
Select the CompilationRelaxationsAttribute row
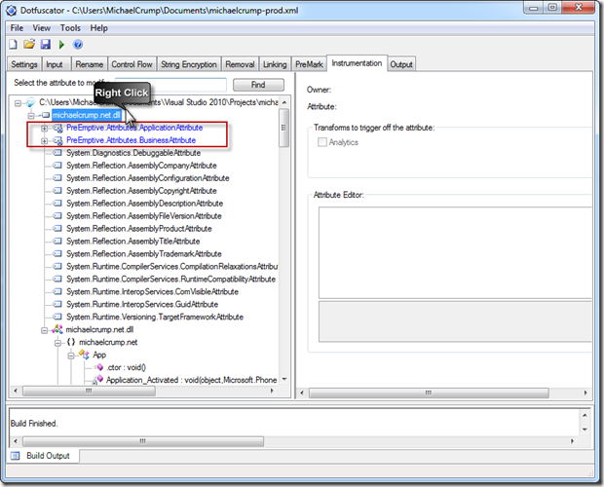171,267
